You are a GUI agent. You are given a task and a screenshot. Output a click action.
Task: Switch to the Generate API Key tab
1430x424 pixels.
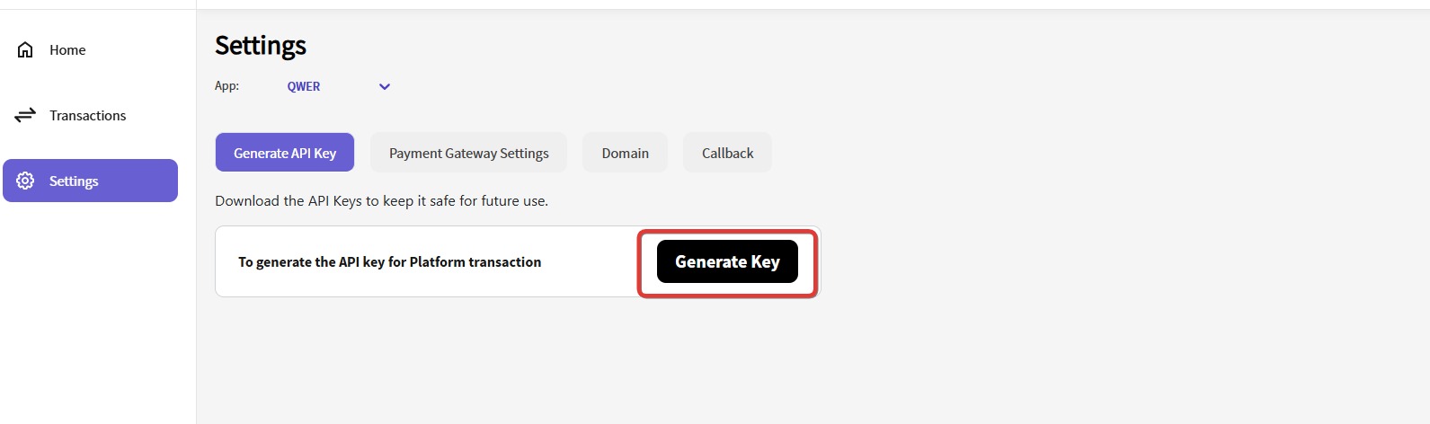tap(285, 153)
